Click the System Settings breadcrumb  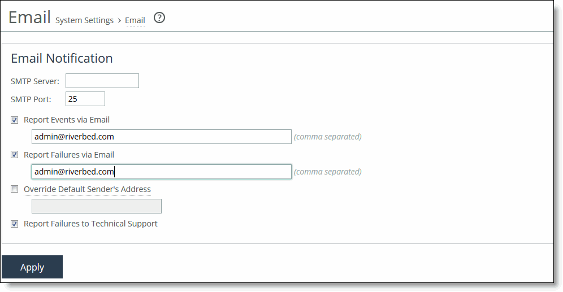[84, 20]
